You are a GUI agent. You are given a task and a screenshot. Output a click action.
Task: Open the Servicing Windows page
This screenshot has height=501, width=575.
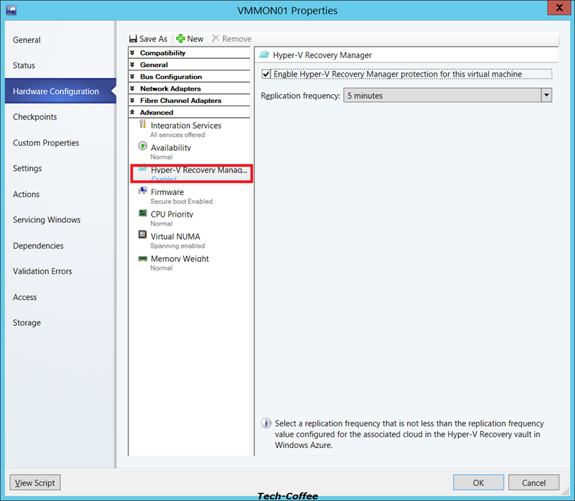[x=47, y=219]
